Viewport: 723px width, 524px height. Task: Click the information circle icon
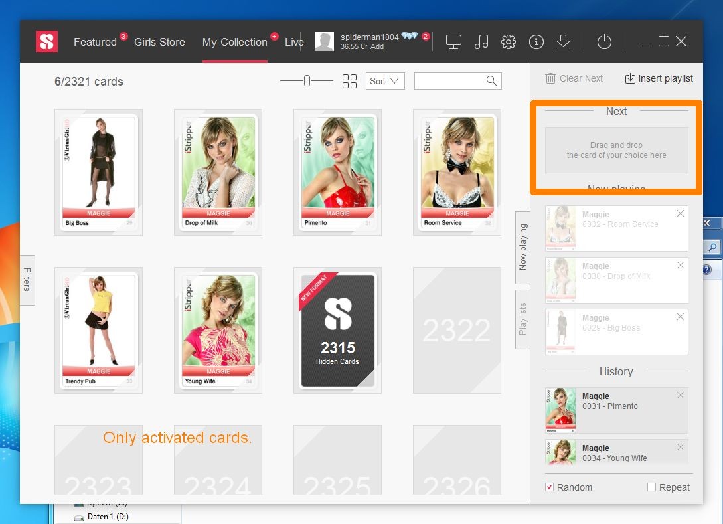click(536, 42)
